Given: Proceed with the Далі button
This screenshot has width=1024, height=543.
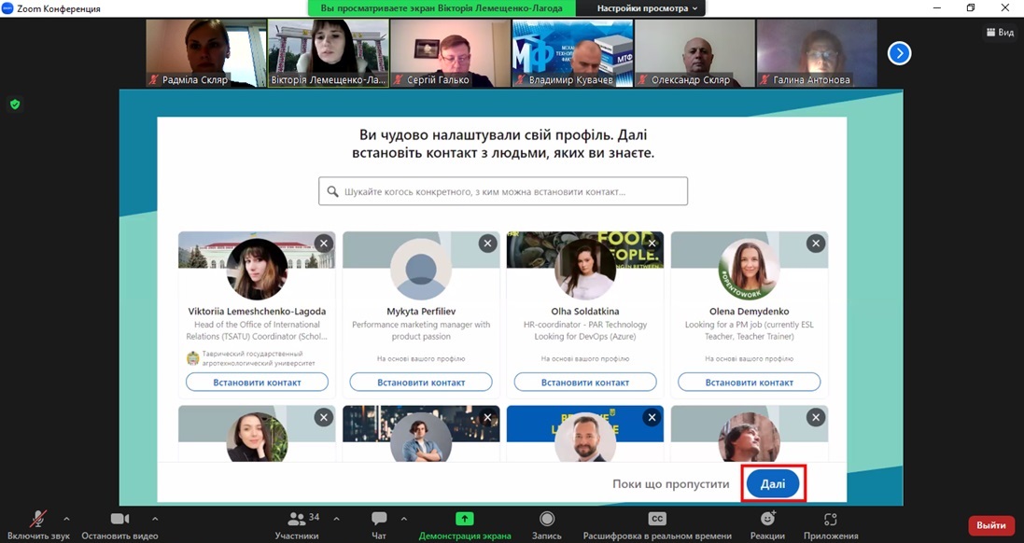Looking at the screenshot, I should pyautogui.click(x=773, y=484).
